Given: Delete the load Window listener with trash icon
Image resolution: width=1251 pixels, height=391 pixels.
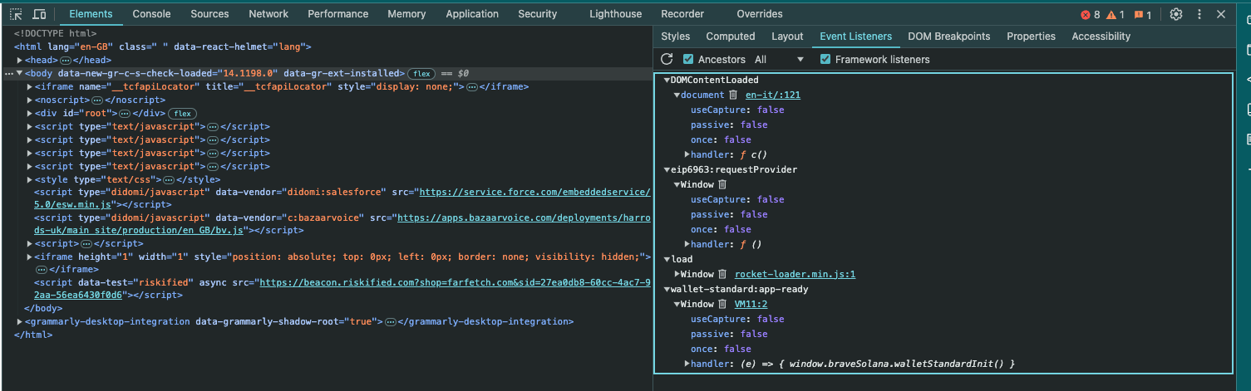Looking at the screenshot, I should tap(722, 274).
